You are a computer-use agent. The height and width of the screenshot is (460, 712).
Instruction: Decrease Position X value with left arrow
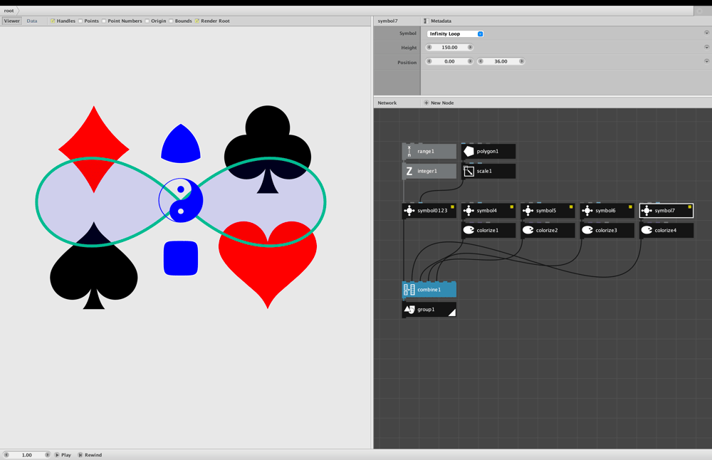point(429,61)
